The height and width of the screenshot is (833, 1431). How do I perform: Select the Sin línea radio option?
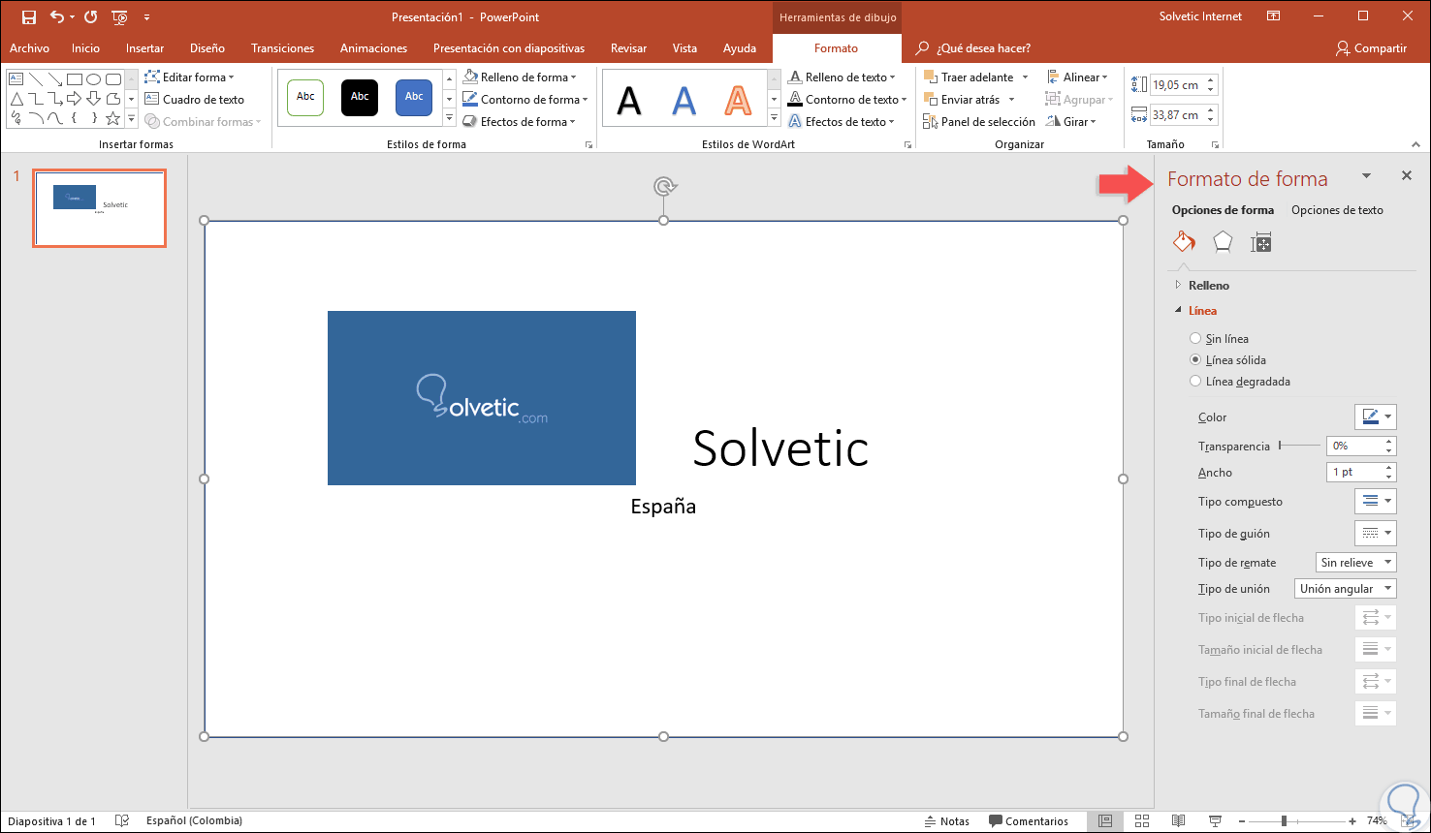pos(1195,339)
